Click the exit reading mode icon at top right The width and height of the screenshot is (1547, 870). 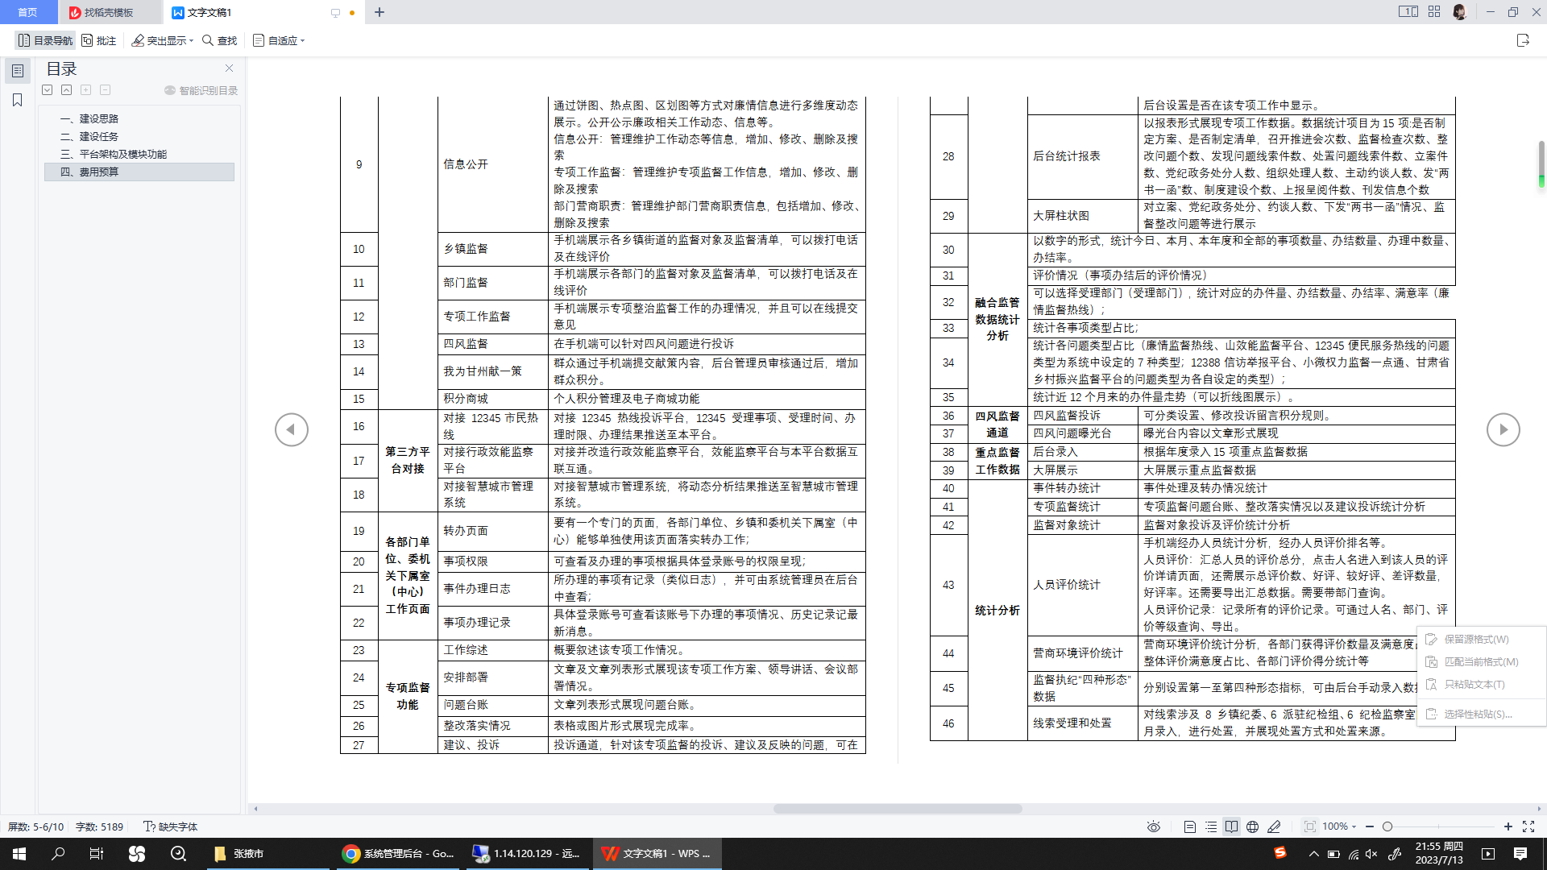point(1522,40)
